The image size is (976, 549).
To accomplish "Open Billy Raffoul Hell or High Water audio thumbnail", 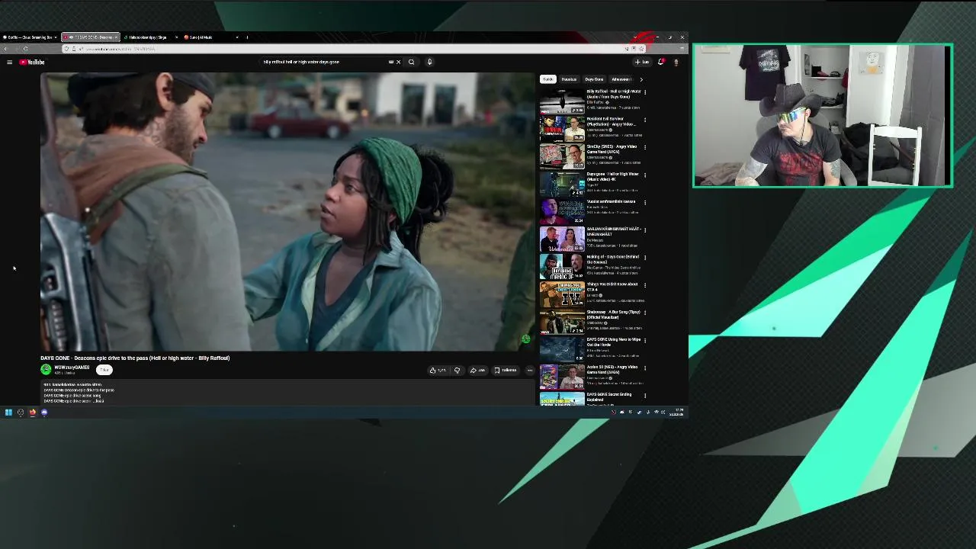I will (562, 101).
